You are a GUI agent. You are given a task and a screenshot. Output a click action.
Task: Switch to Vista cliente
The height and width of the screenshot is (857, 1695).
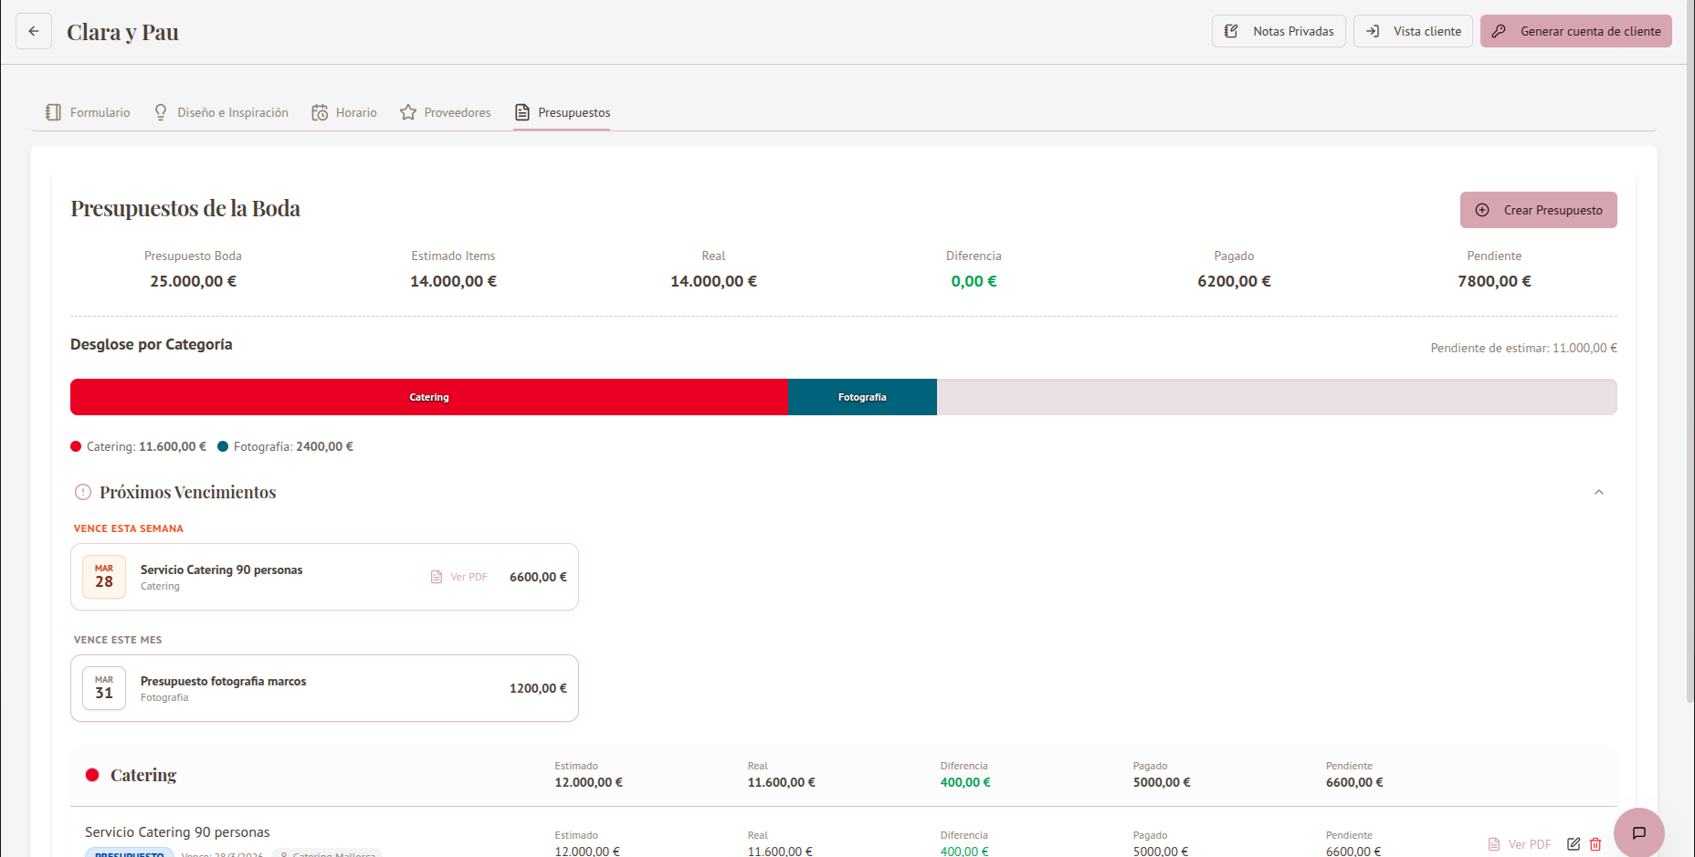1412,31
